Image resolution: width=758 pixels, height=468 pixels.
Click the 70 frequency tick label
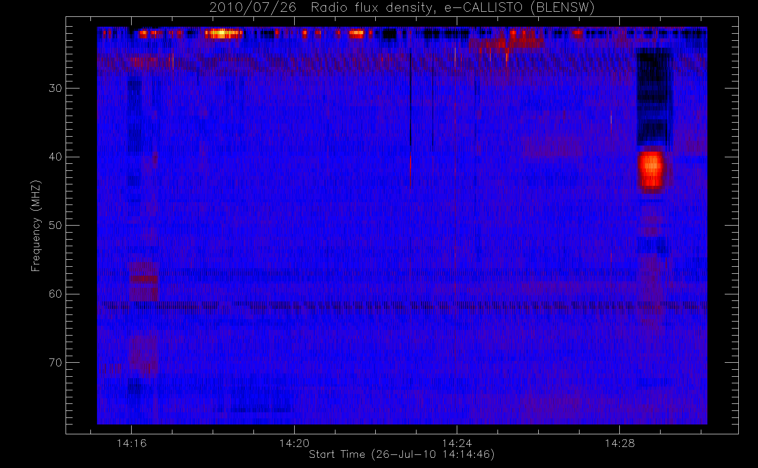click(55, 363)
